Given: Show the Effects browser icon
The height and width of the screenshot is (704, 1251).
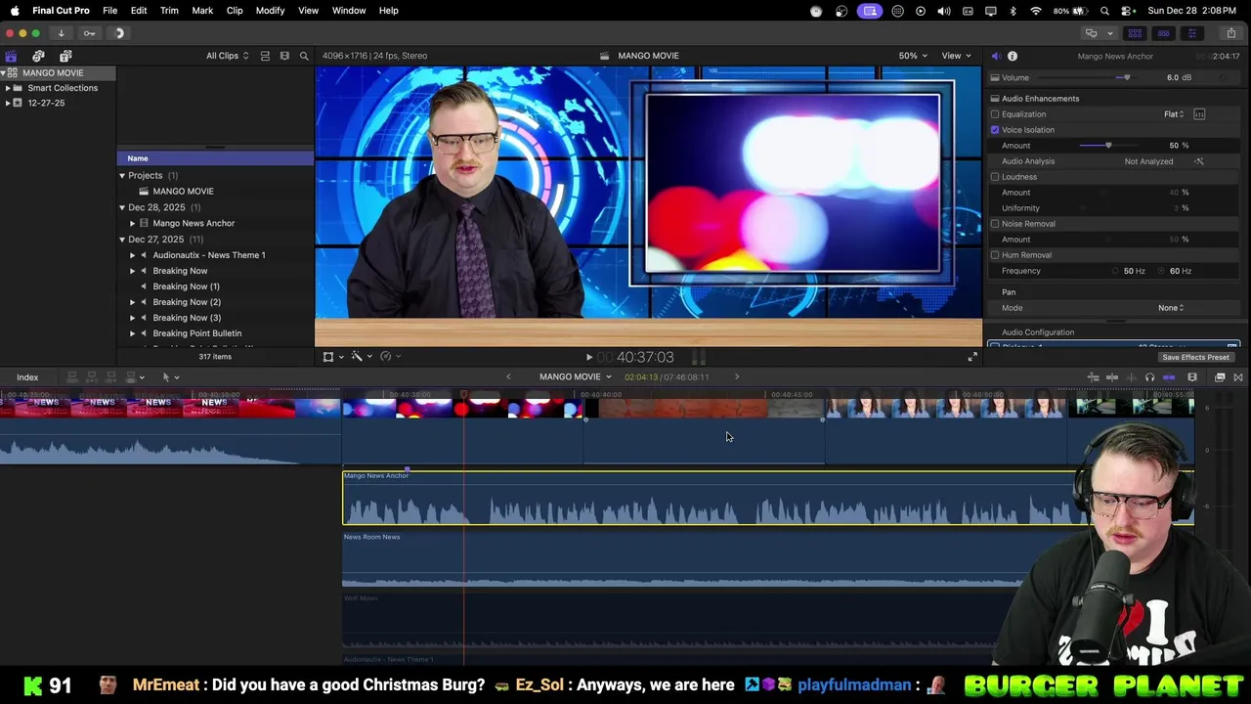Looking at the screenshot, I should pos(1221,377).
